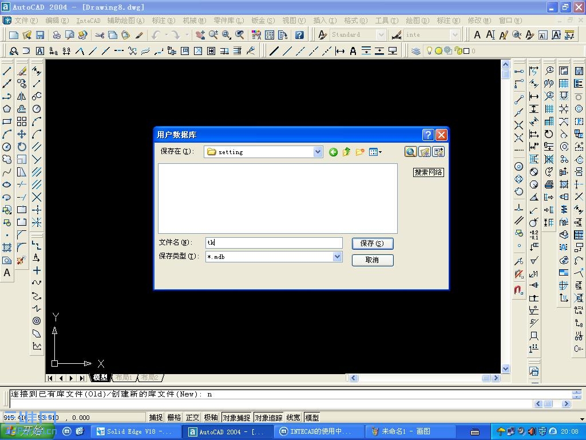Select the Rotate tool in the modify toolbar
Viewport: 586px width, 440px height.
pos(22,147)
